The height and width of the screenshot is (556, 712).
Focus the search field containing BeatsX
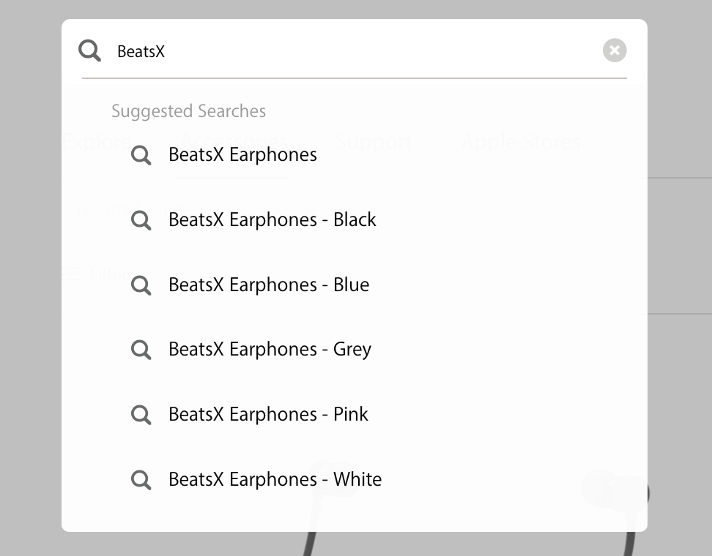coord(352,51)
